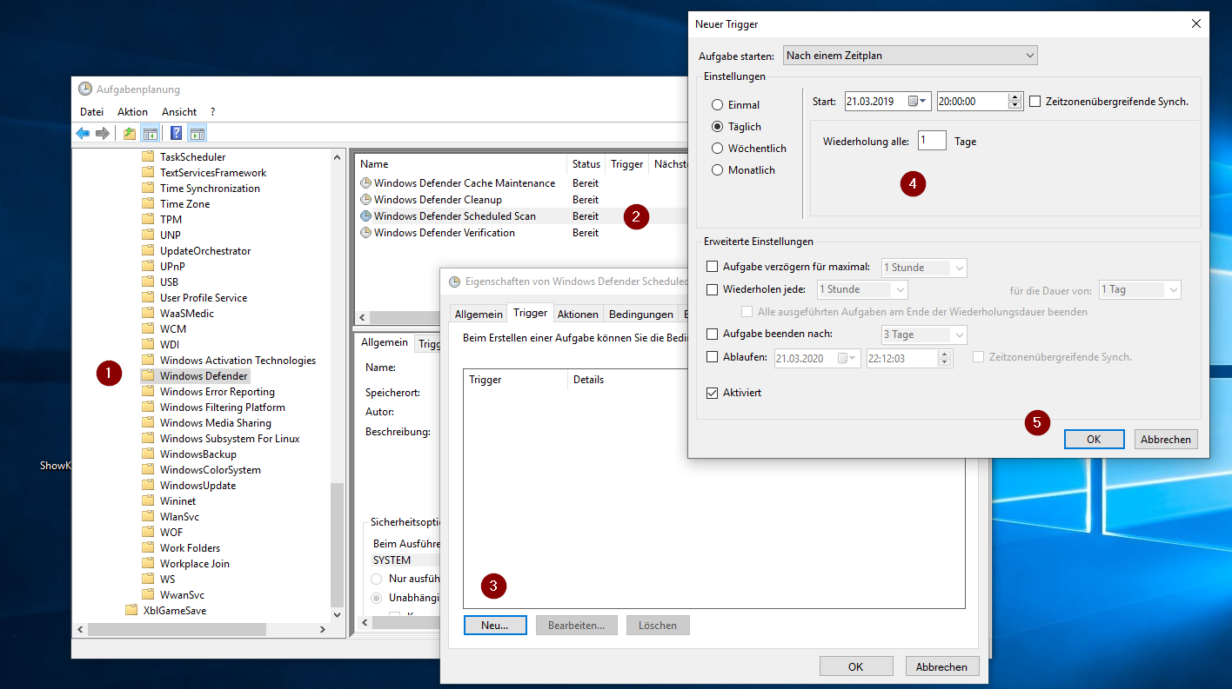Select the Einmal radio button
The height and width of the screenshot is (689, 1232).
coord(718,105)
